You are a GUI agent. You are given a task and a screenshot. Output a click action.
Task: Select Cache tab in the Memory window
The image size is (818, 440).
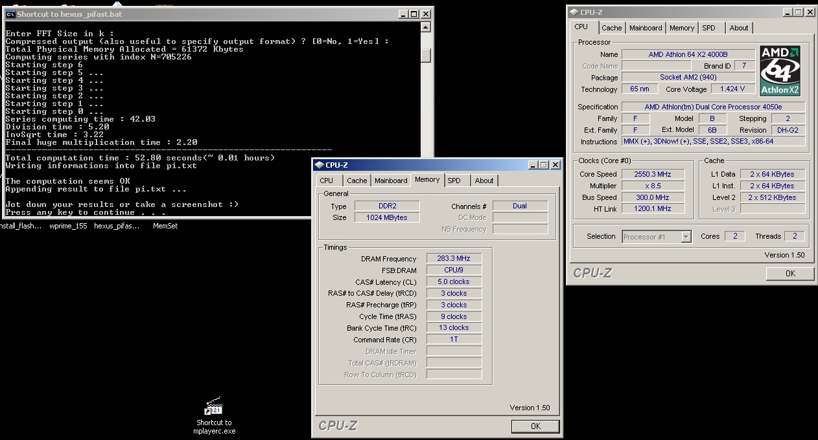356,181
